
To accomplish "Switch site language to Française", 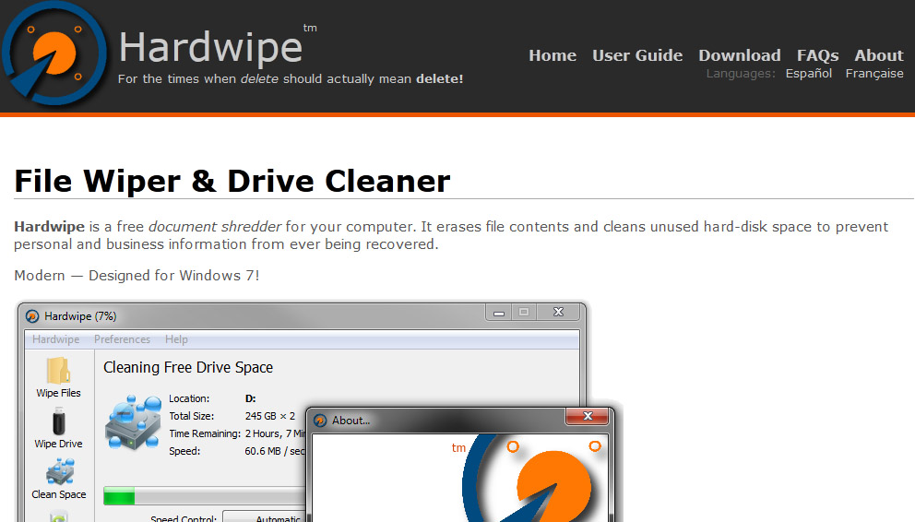I will 873,74.
